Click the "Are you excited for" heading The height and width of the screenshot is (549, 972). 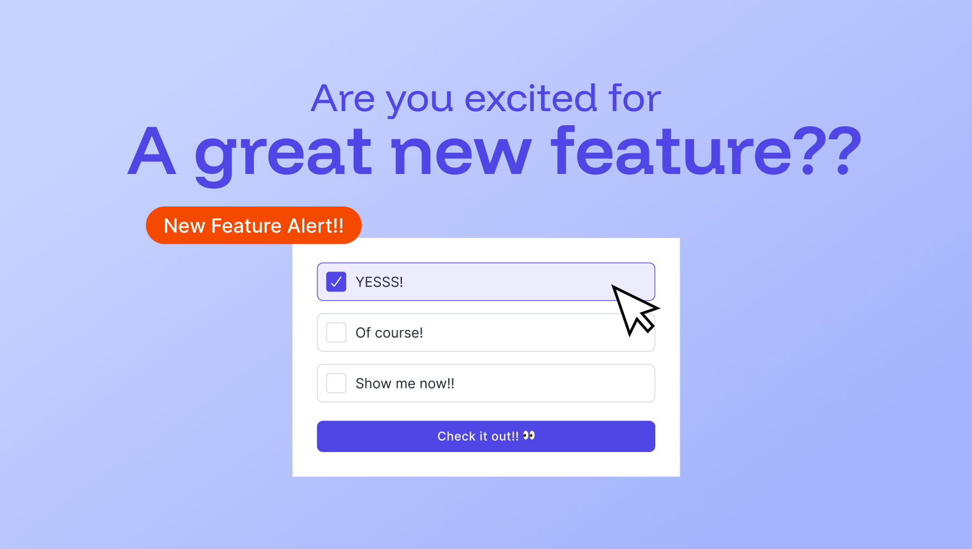click(486, 99)
